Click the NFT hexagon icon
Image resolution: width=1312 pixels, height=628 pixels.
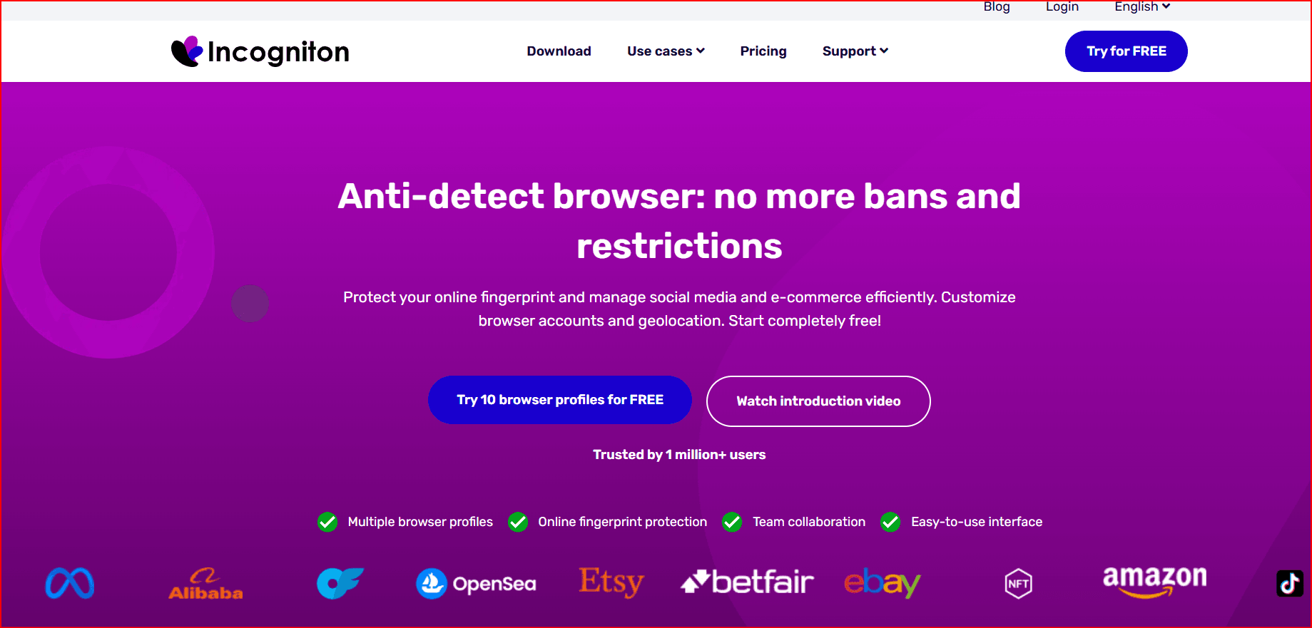1018,584
